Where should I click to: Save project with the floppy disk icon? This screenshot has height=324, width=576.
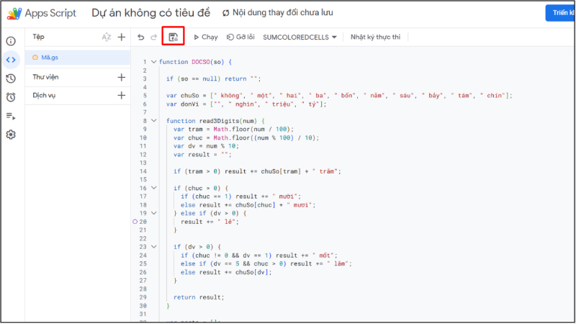tap(173, 37)
